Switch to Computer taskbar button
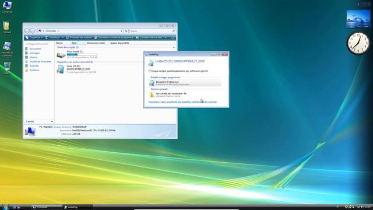 click(x=46, y=207)
